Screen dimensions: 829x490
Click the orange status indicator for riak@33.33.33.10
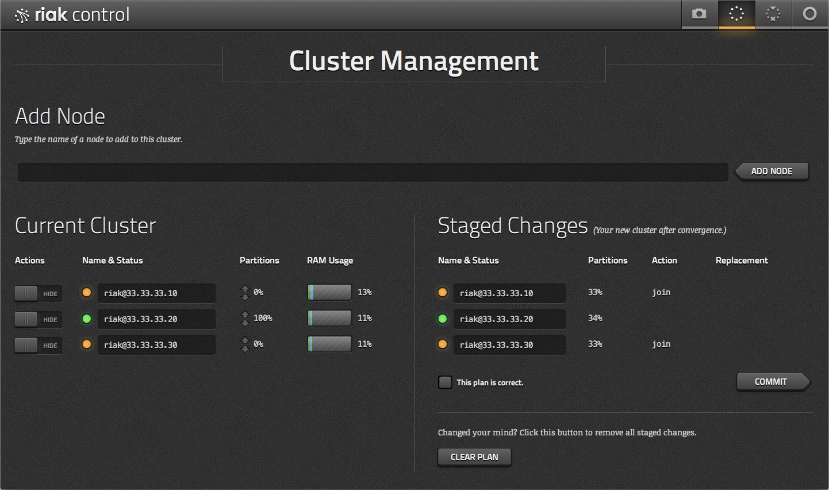(86, 293)
